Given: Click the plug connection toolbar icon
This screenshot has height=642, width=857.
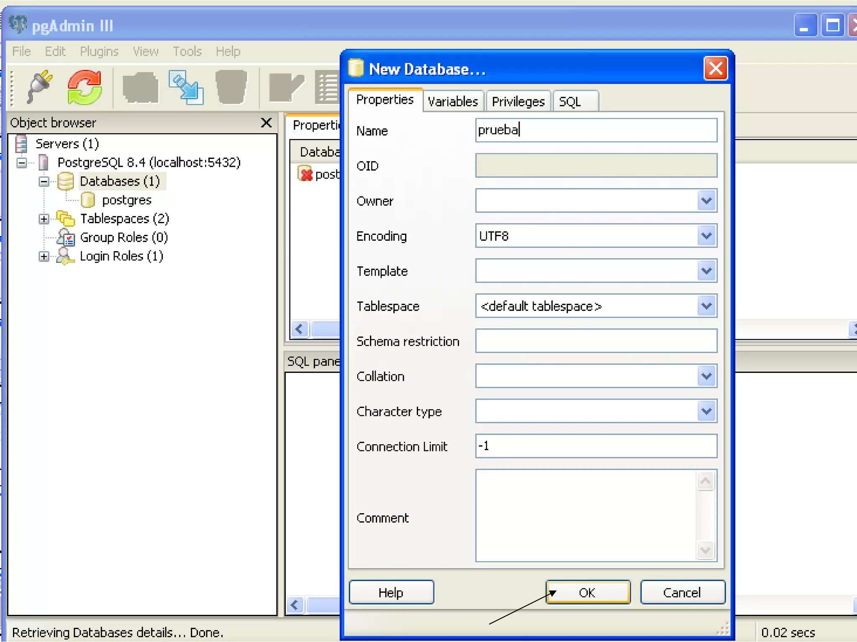Looking at the screenshot, I should [x=40, y=87].
